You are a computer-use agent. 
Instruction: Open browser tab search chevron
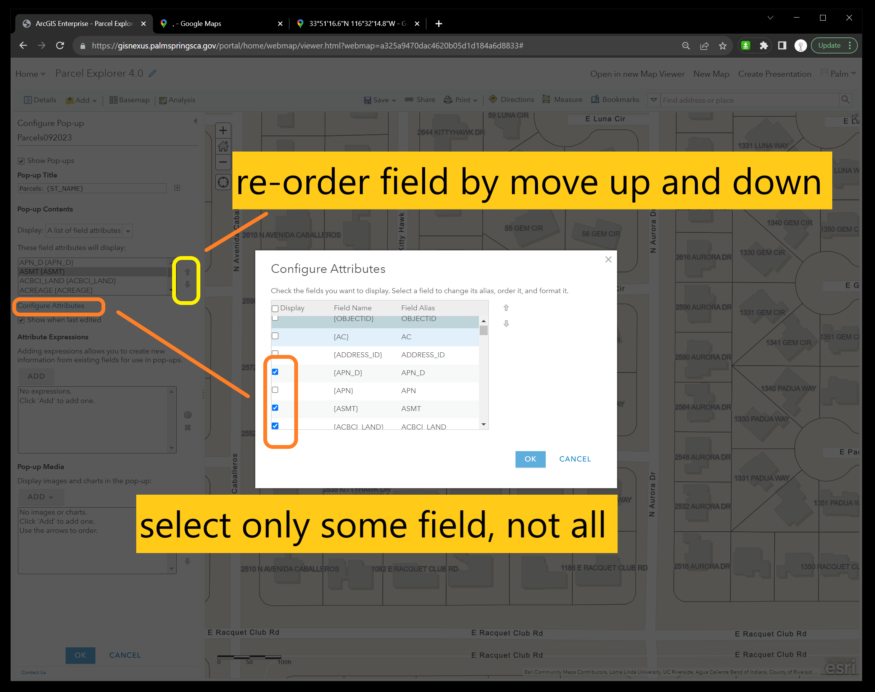click(x=770, y=18)
